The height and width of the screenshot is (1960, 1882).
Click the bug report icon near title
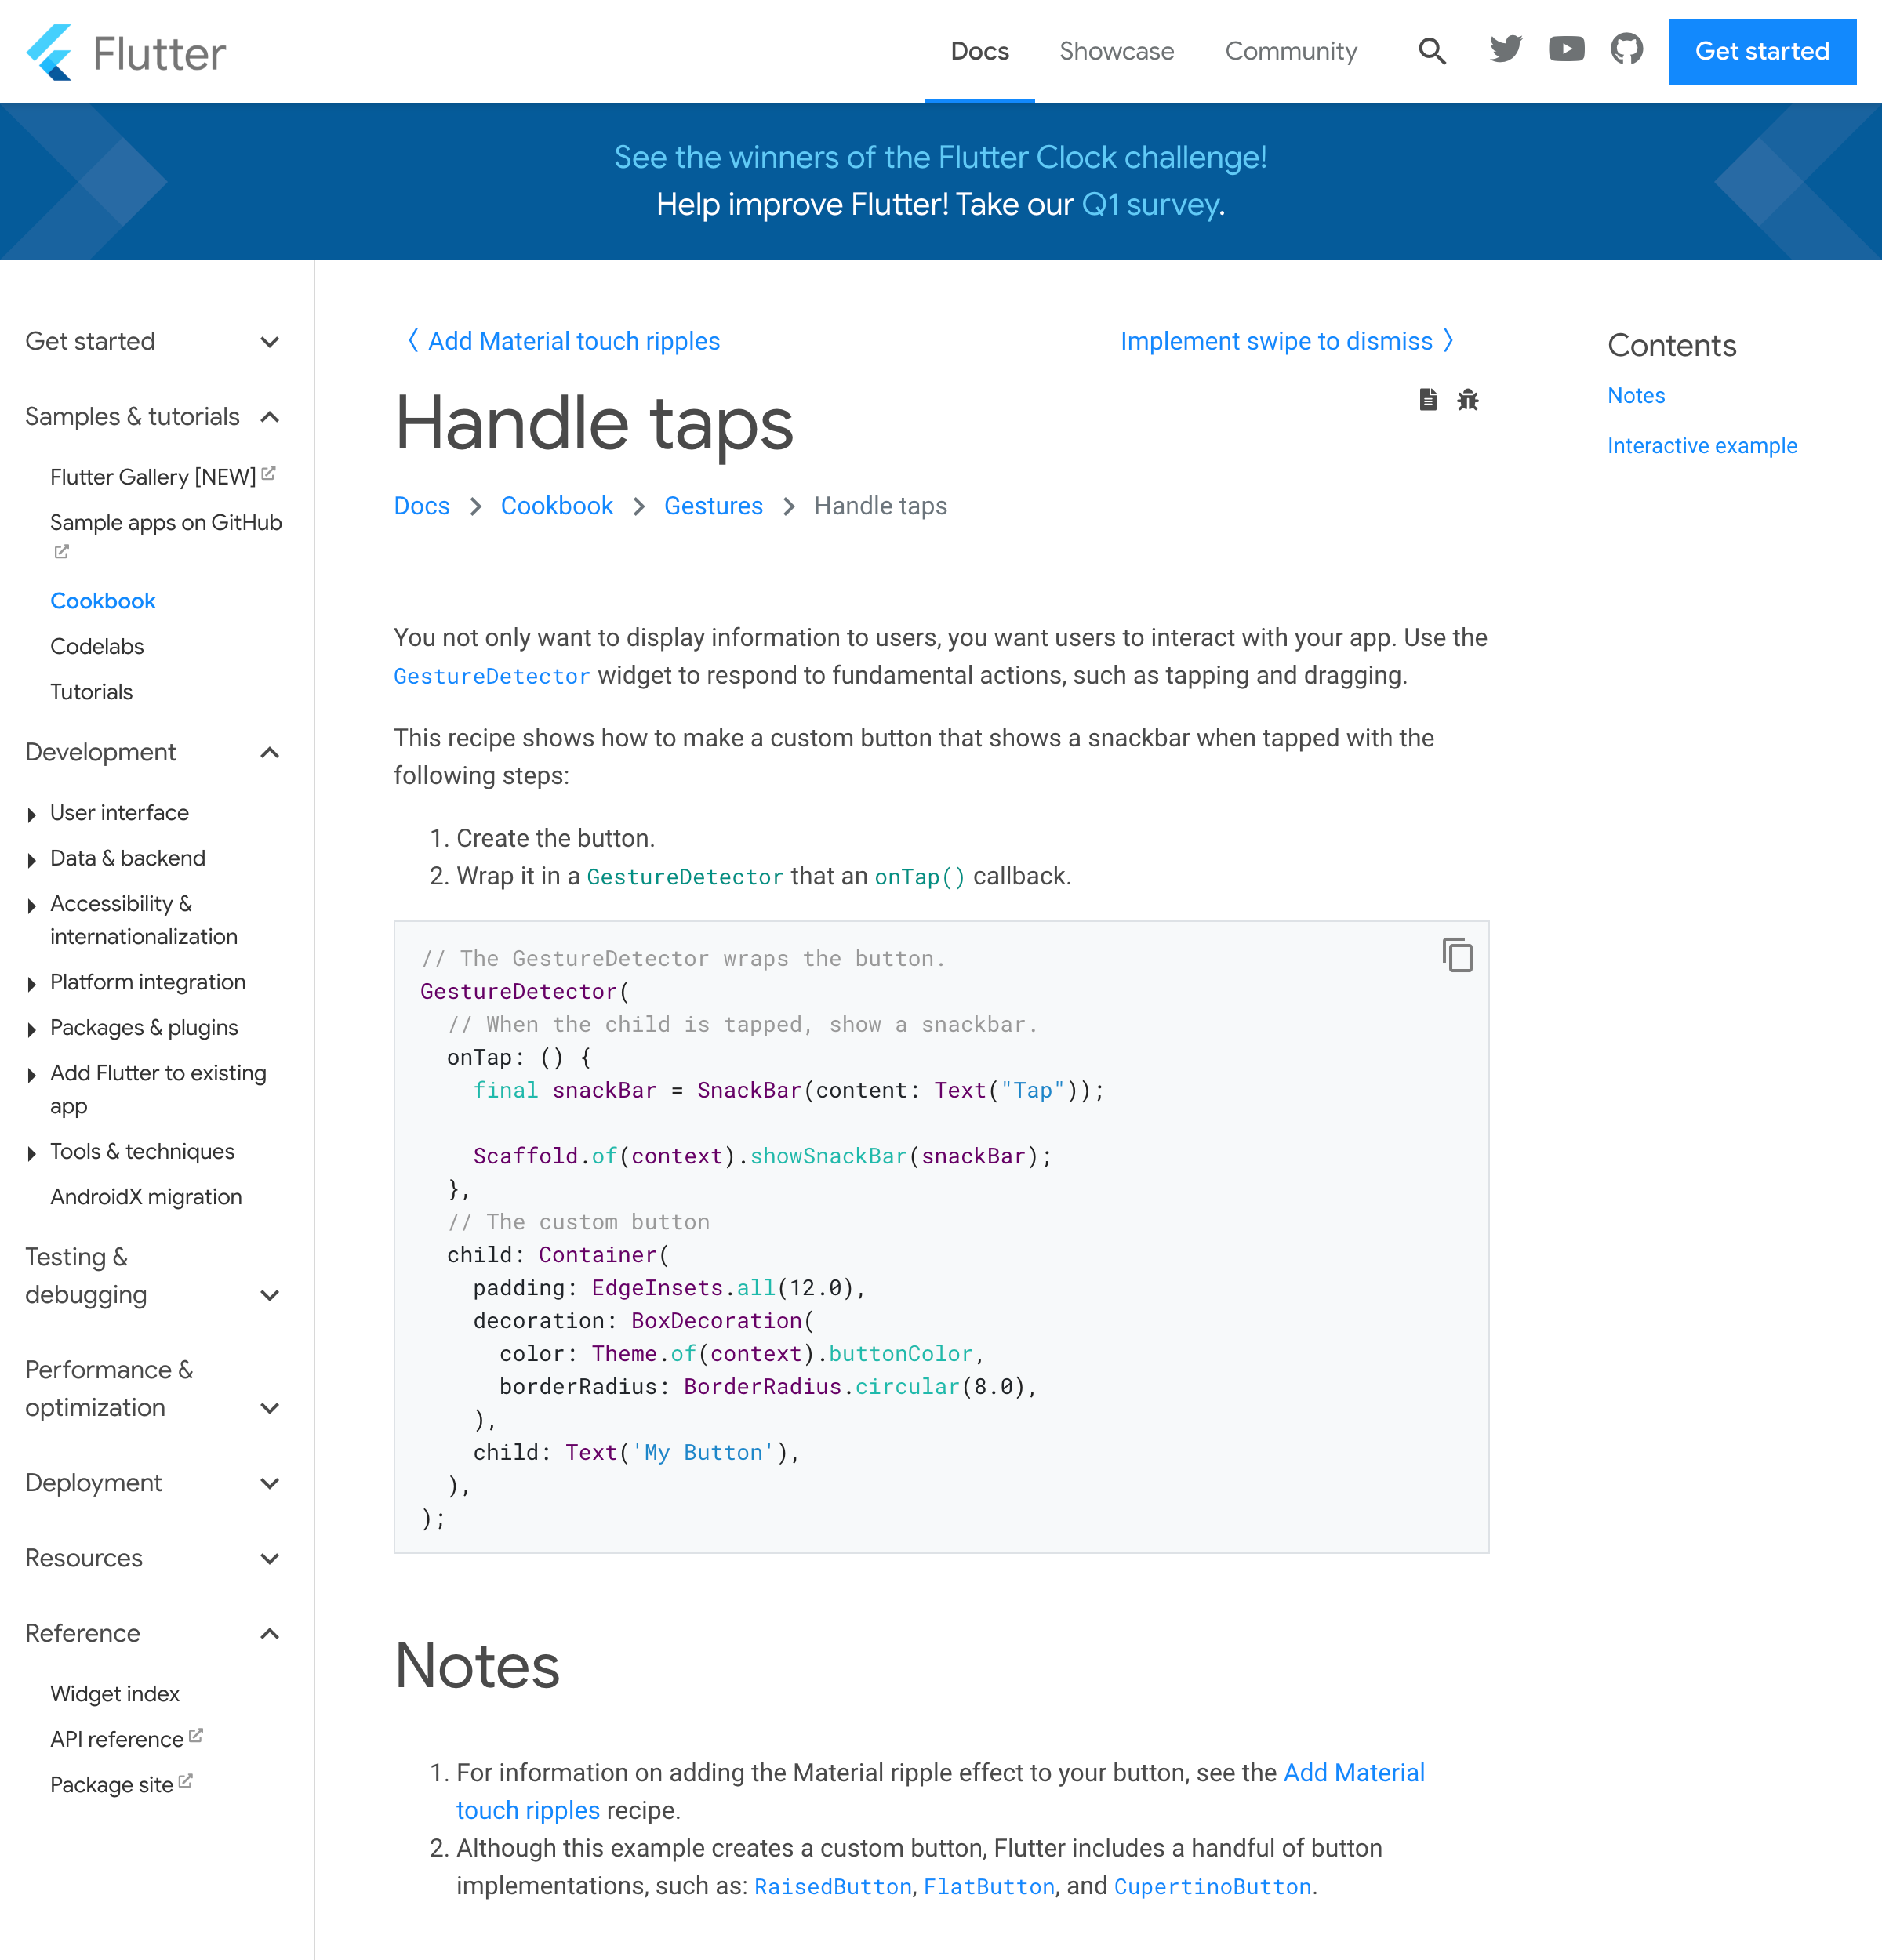[1469, 399]
